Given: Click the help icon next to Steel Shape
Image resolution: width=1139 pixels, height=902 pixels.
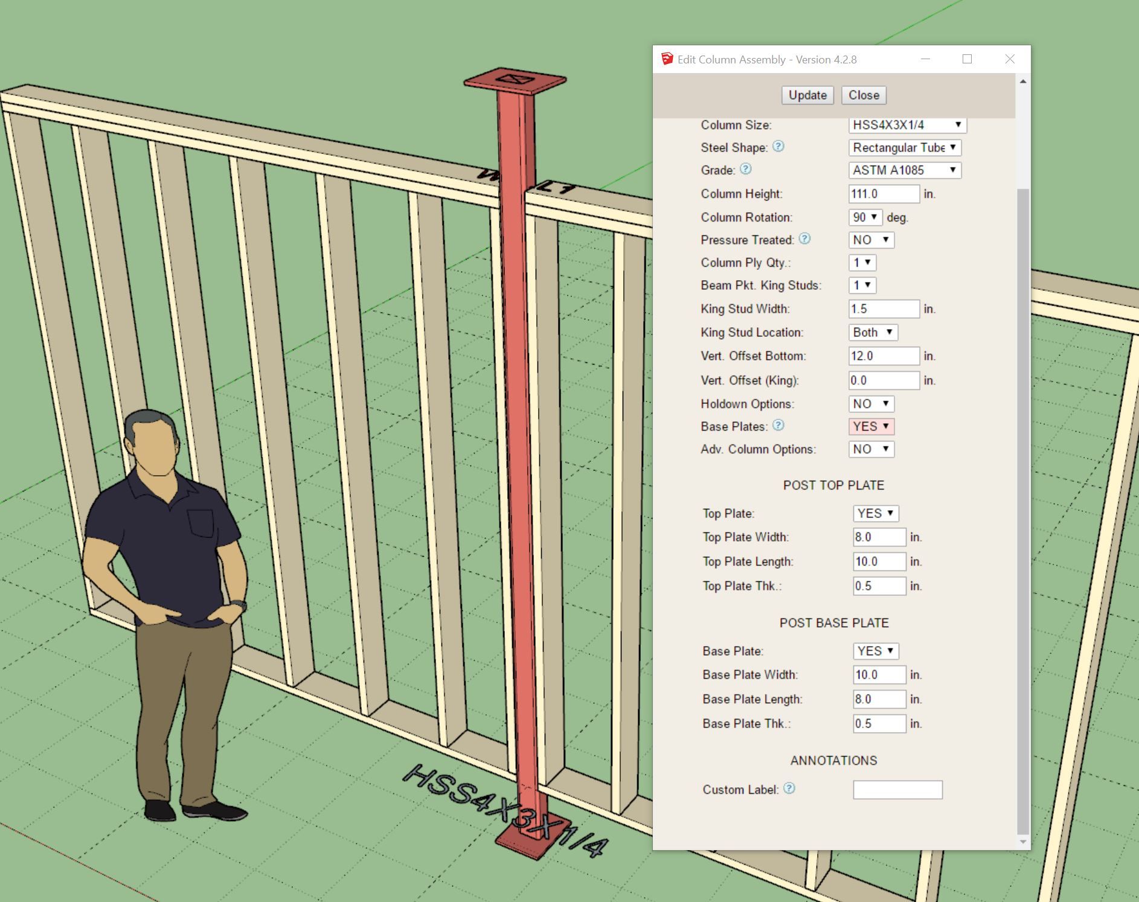Looking at the screenshot, I should point(778,147).
